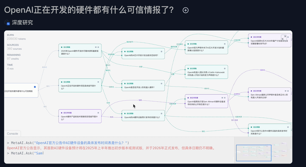306x167 pixels.
Task: Click the corner icon on the 人形机器人硬件 node
Action: 161,84
